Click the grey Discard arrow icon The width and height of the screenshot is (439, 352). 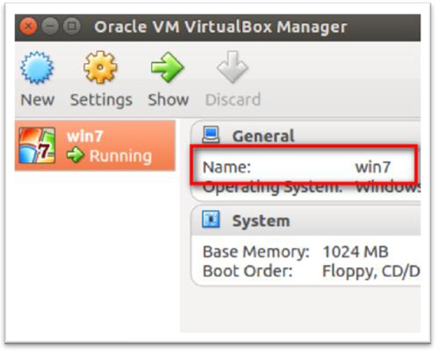point(232,67)
